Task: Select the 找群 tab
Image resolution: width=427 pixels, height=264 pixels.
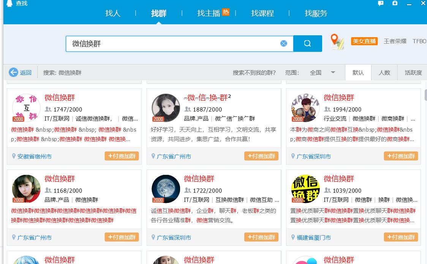Action: pos(159,13)
